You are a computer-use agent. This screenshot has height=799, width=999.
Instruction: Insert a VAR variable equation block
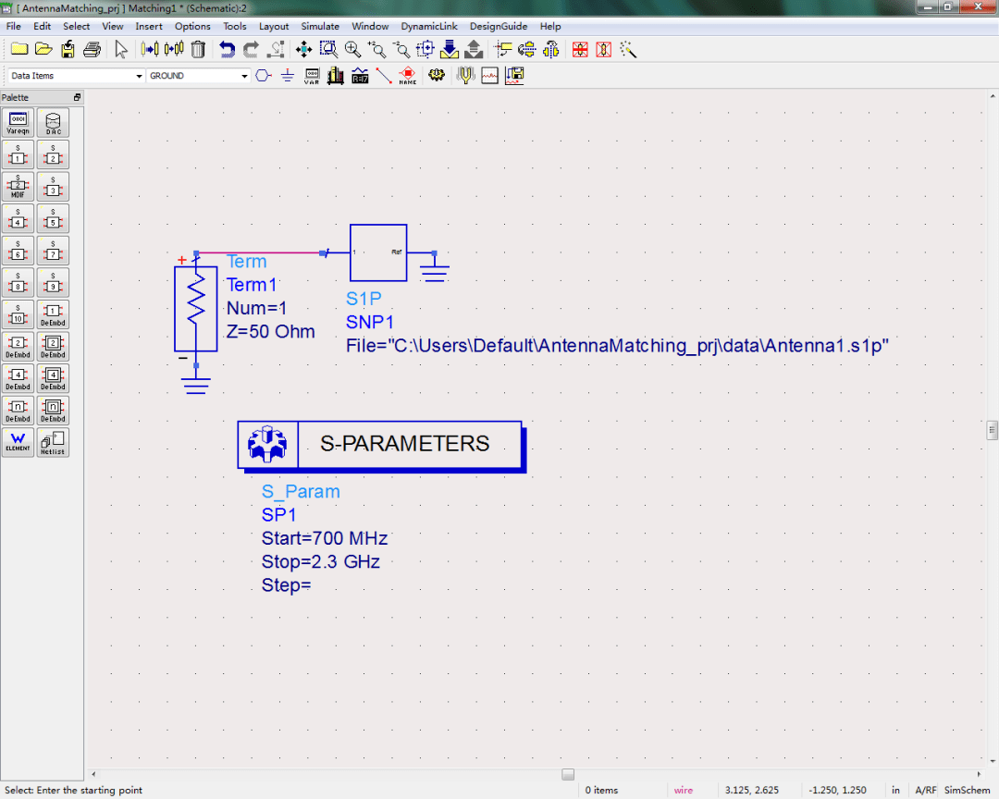(312, 76)
